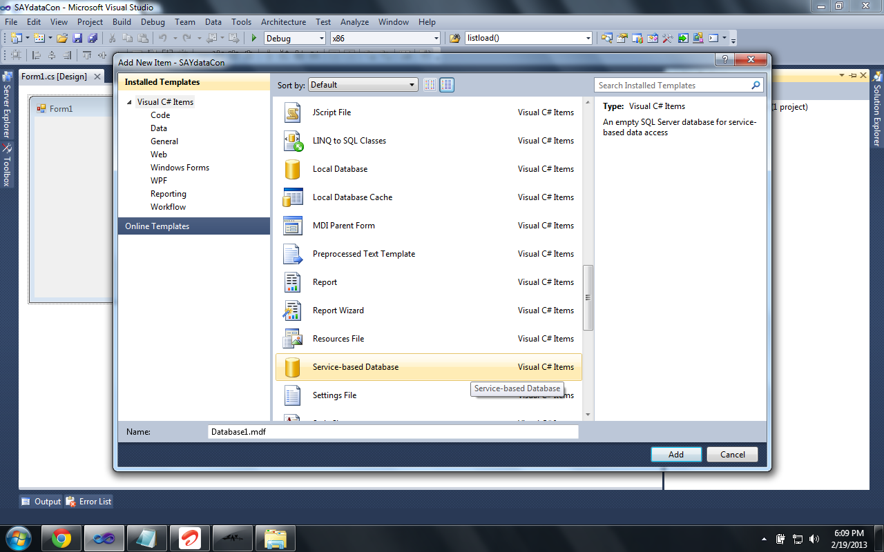Open the Command Window toolbar icon
The image size is (884, 552).
(713, 39)
